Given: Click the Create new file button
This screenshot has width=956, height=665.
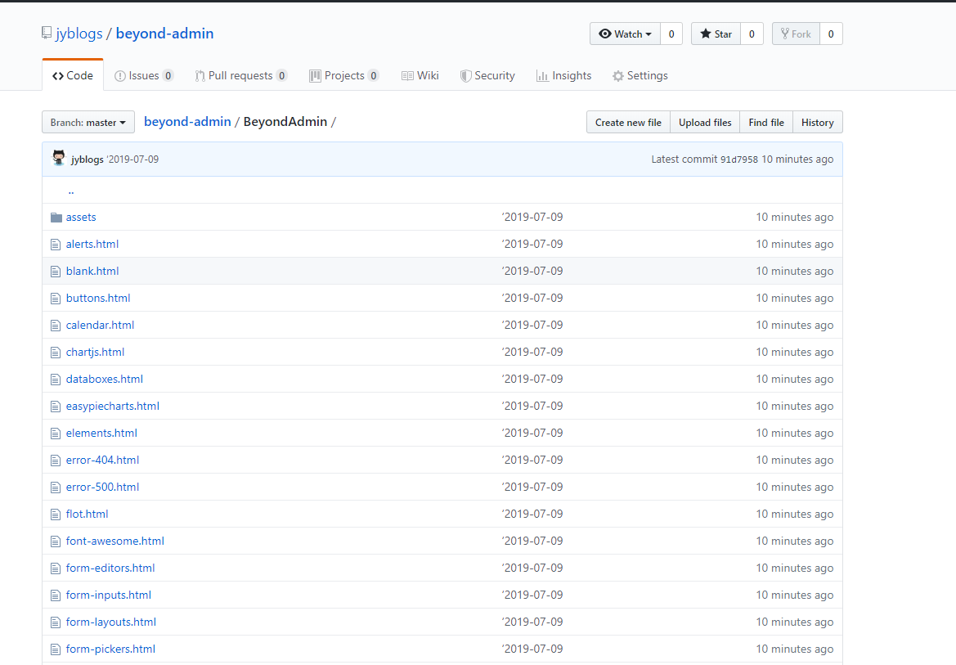Looking at the screenshot, I should pos(628,122).
